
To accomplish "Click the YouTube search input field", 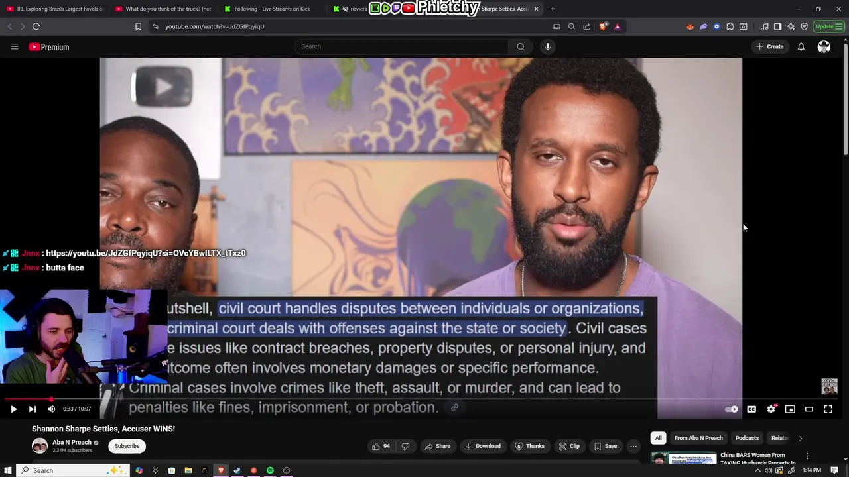I will pos(402,46).
